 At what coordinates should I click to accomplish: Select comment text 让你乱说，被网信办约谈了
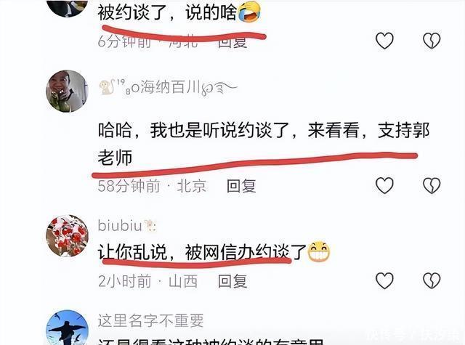(x=202, y=252)
